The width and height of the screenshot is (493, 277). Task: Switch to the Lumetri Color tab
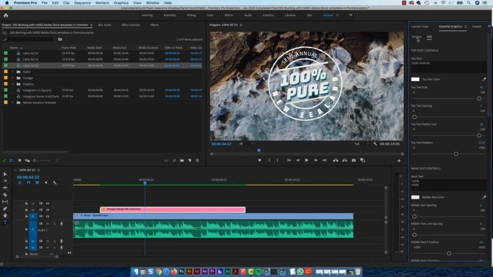[420, 26]
